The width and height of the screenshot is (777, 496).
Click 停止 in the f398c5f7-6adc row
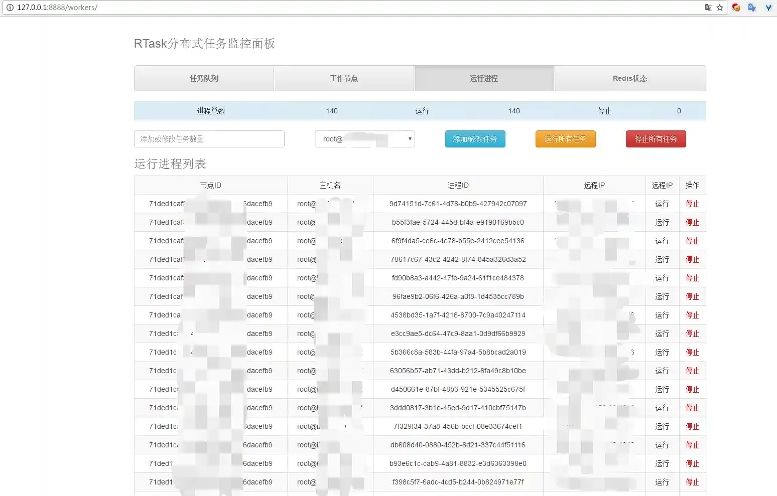(692, 482)
